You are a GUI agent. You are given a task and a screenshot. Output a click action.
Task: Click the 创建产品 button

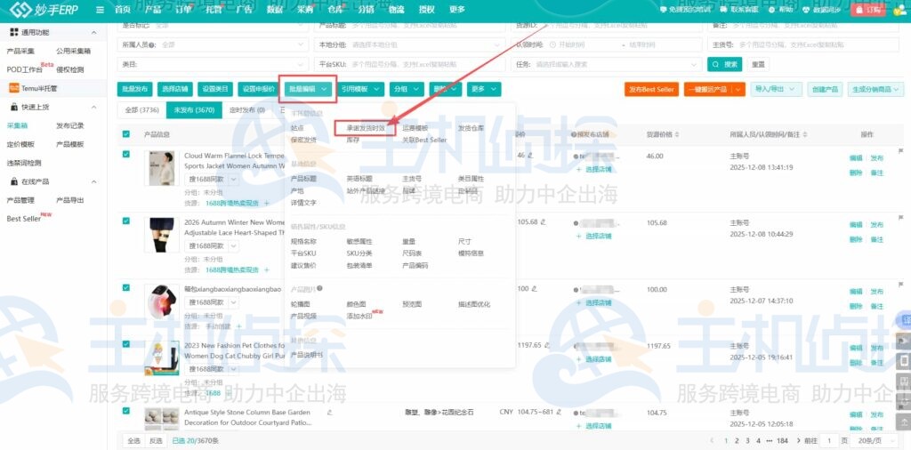(x=825, y=89)
